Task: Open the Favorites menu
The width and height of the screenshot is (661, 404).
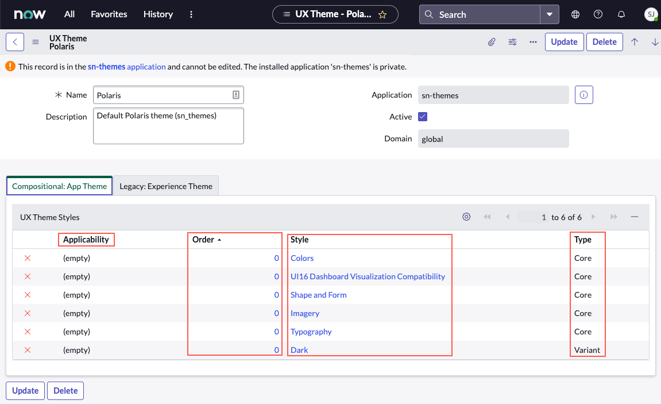Action: click(109, 14)
